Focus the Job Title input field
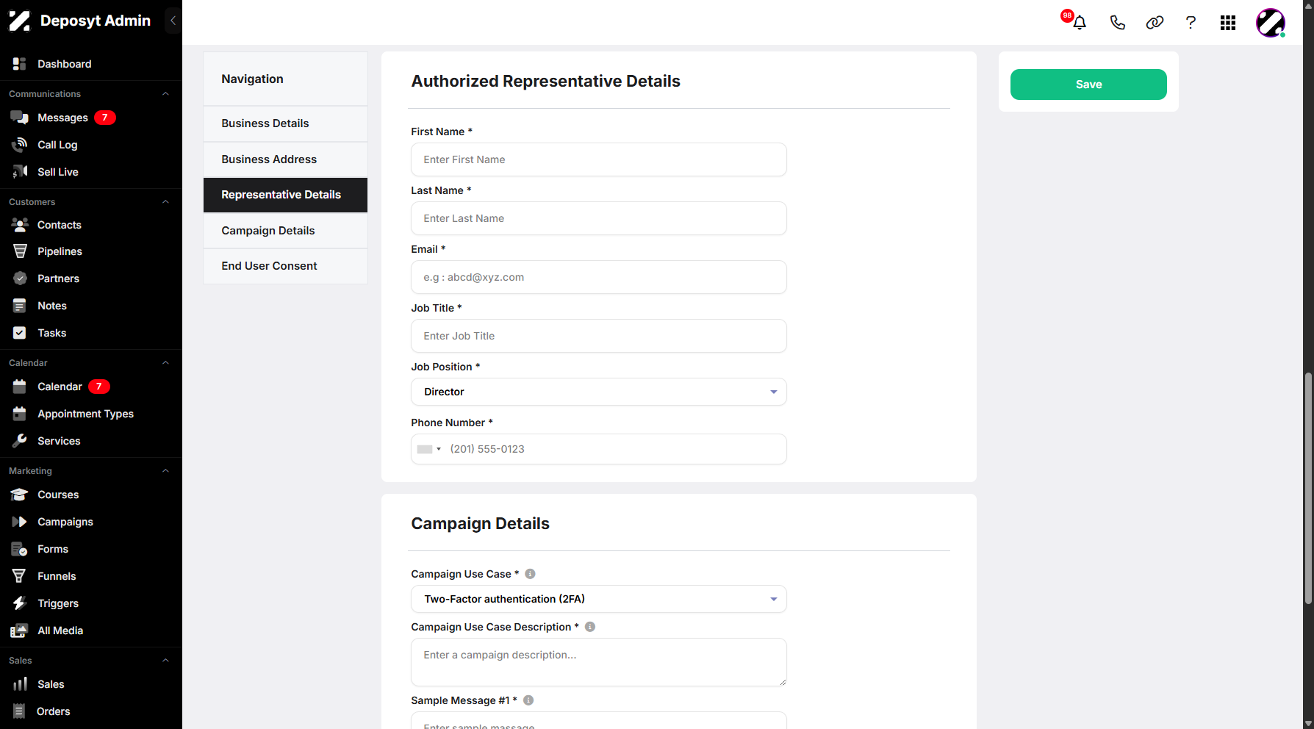Viewport: 1314px width, 729px height. click(x=599, y=336)
